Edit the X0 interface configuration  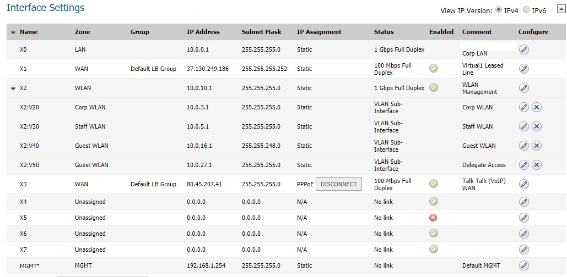coord(524,49)
